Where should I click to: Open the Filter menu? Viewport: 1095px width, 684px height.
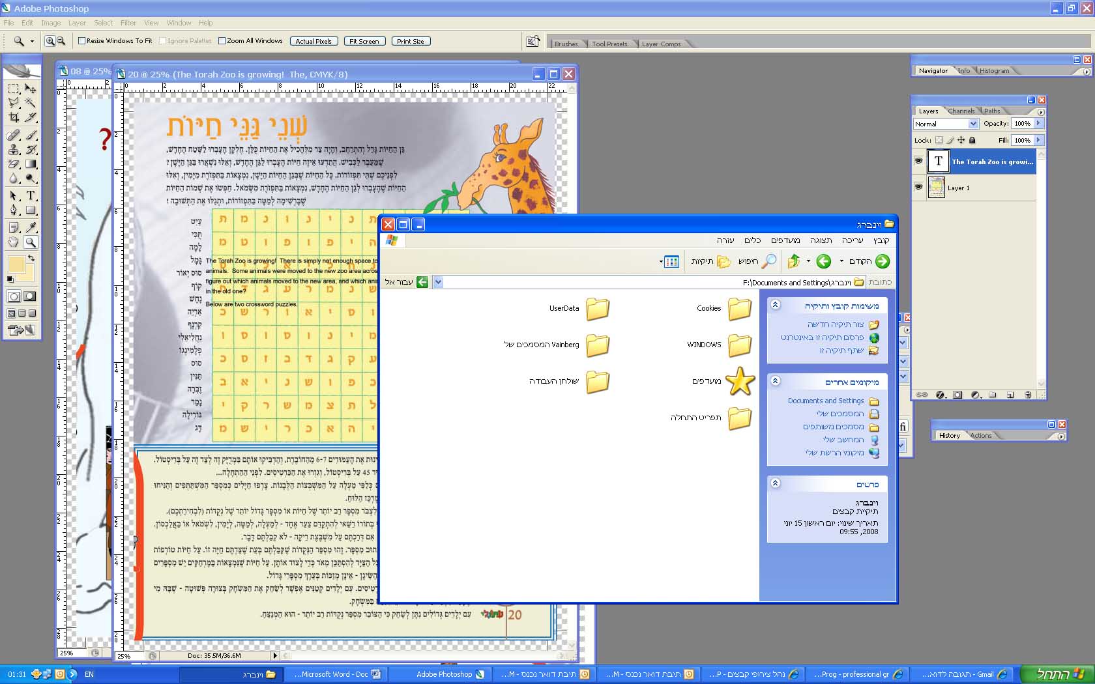tap(128, 23)
